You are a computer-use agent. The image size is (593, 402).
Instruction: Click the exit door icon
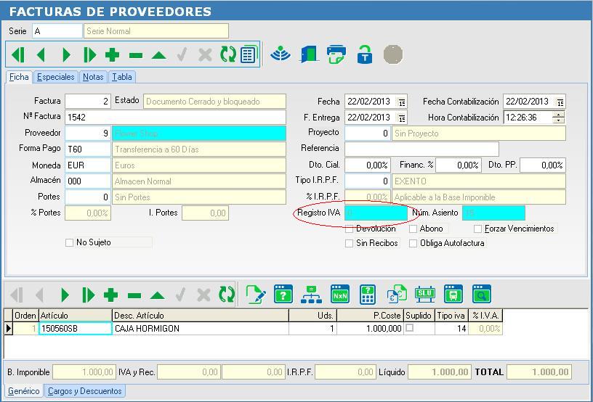309,54
